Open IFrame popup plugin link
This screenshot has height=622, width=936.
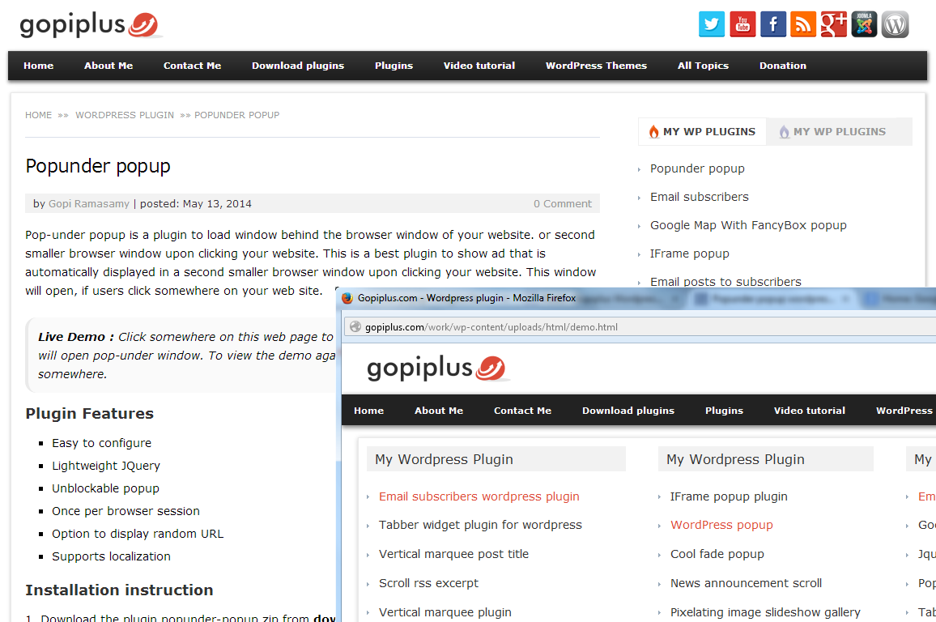tap(729, 496)
